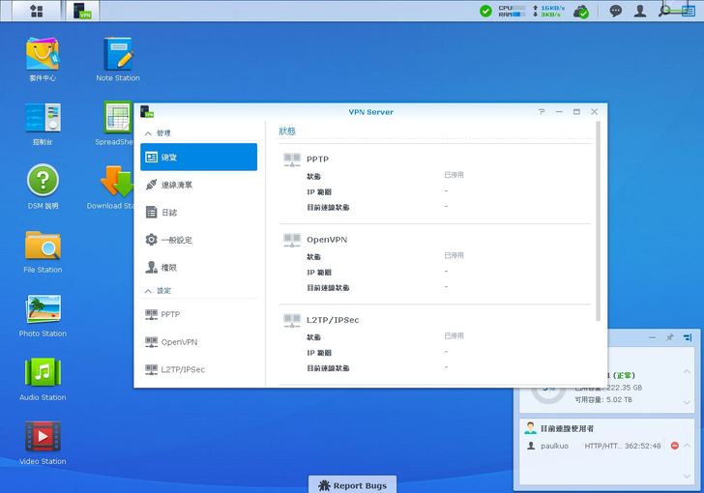704x493 pixels.
Task: Open OpenVPN settings in the sidebar
Action: point(198,341)
